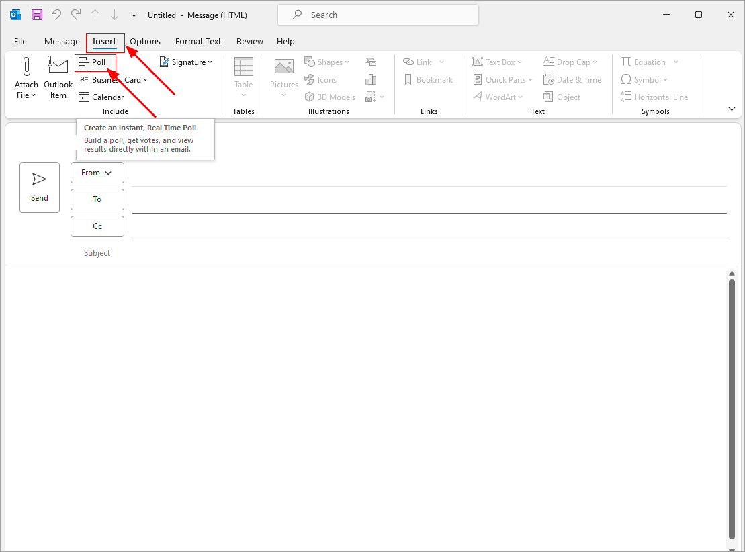This screenshot has width=745, height=552.
Task: Click the Attach File paperclip icon
Action: click(x=26, y=67)
